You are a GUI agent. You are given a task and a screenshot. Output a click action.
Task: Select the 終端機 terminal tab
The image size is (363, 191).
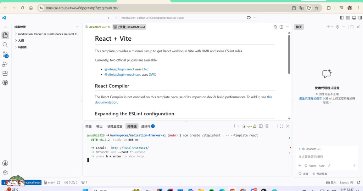(132, 126)
